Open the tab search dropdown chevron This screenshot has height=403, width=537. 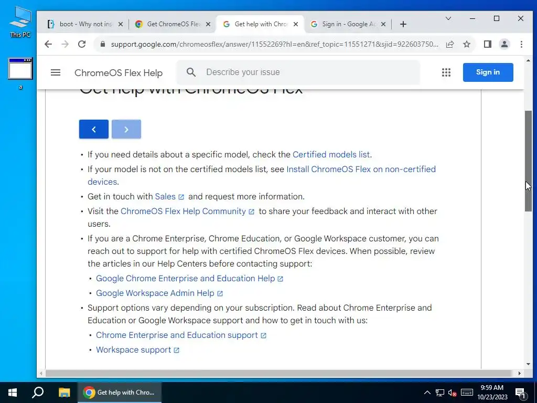point(448,18)
